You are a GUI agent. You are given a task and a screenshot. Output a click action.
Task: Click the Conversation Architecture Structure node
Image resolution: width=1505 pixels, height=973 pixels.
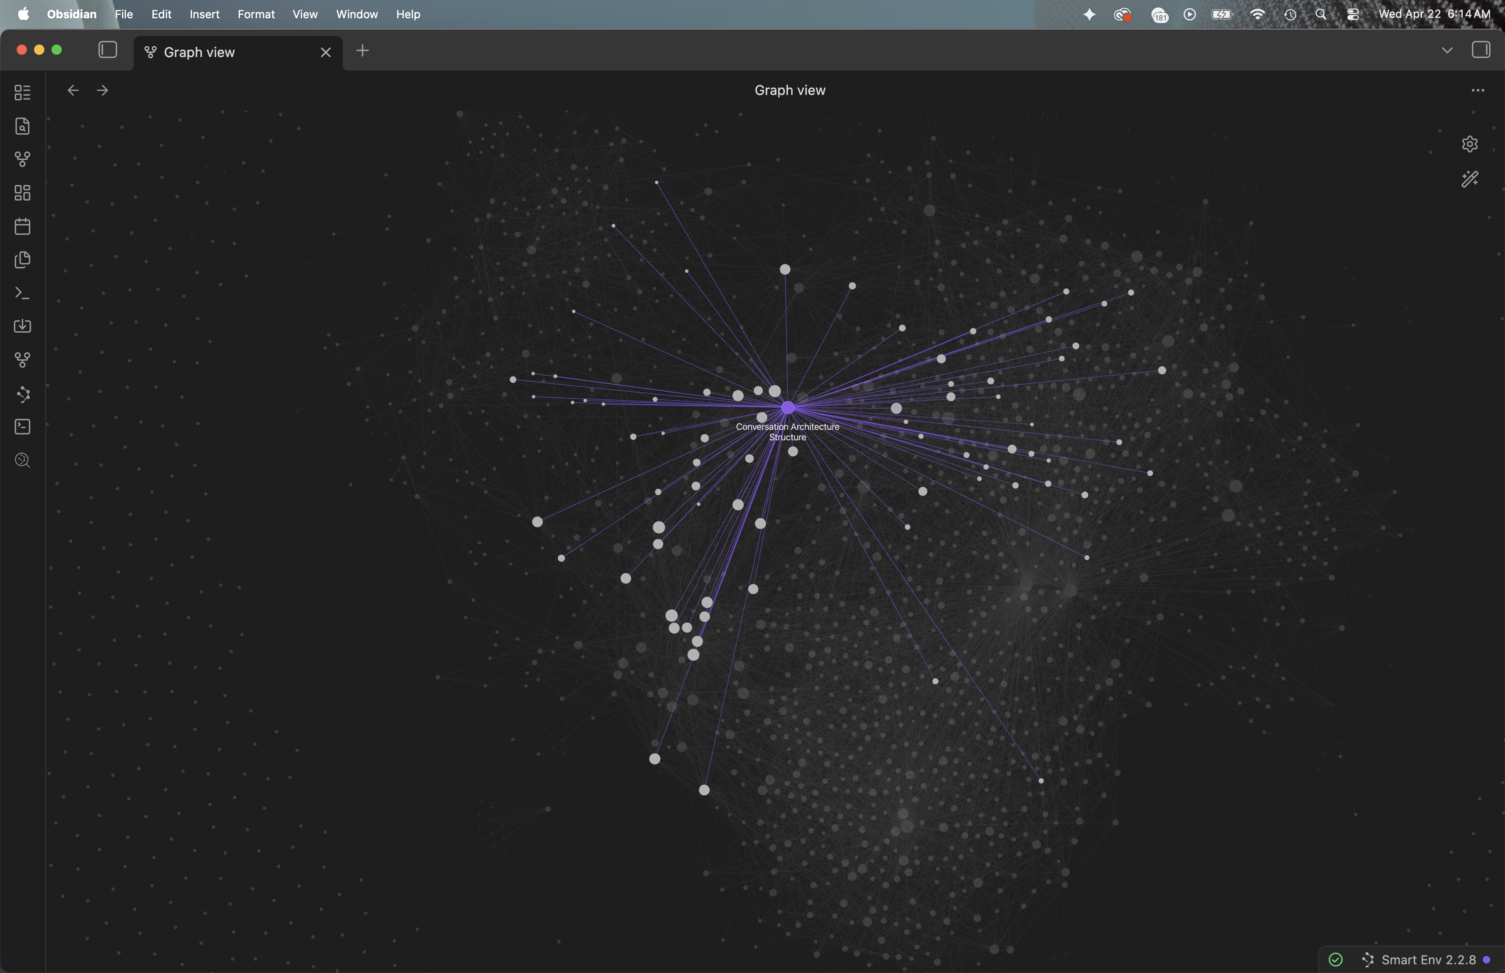pyautogui.click(x=787, y=408)
